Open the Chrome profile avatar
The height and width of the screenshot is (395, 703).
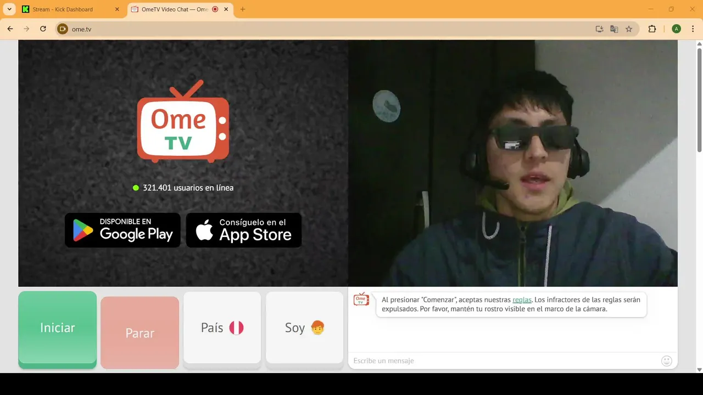676,29
